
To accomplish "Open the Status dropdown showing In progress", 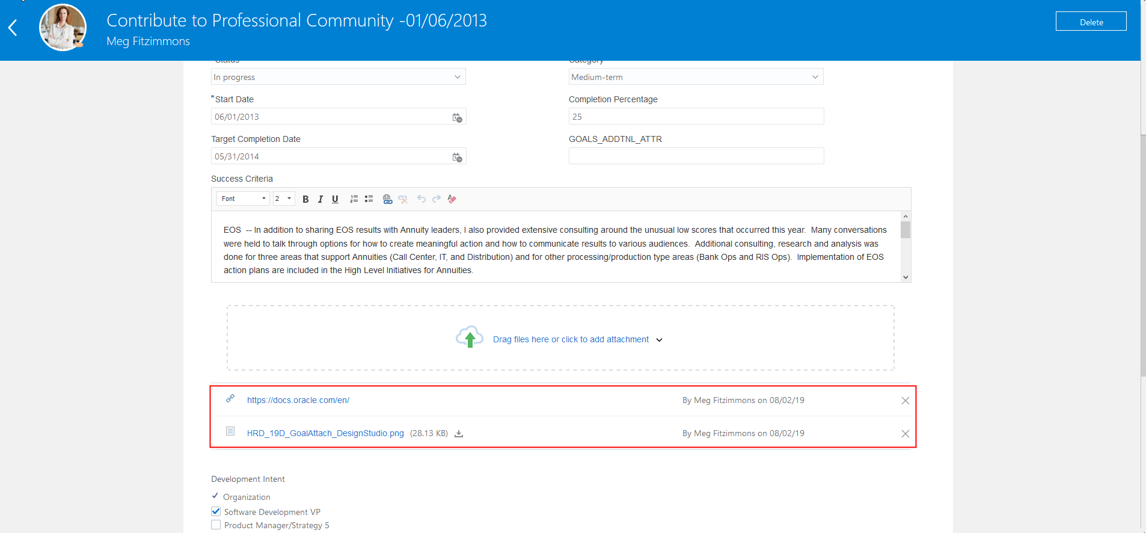I will [338, 77].
